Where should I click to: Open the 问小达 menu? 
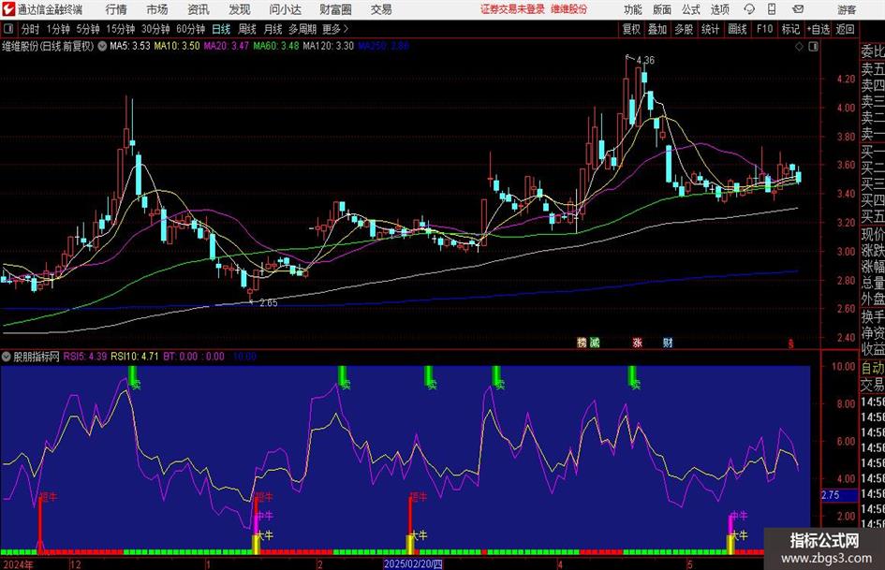[285, 9]
